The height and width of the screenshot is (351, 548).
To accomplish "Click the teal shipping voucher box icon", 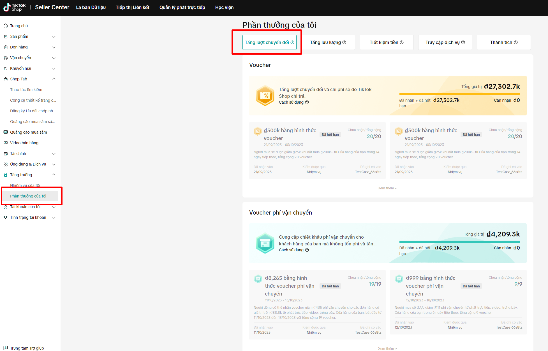I will pos(265,243).
